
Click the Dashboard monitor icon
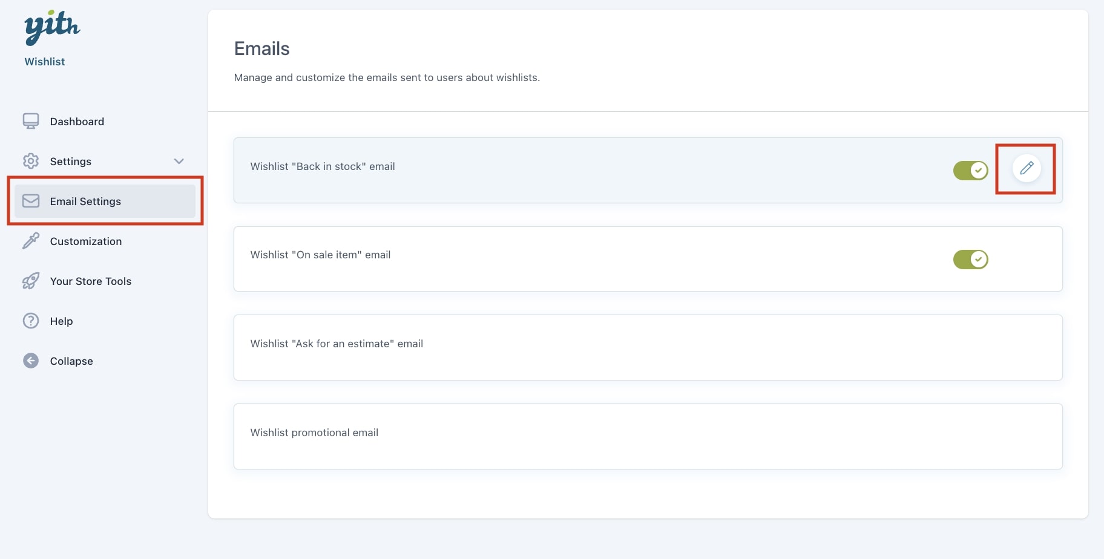point(31,122)
